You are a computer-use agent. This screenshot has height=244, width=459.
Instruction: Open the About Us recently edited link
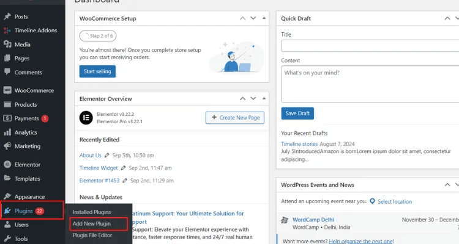pos(90,156)
